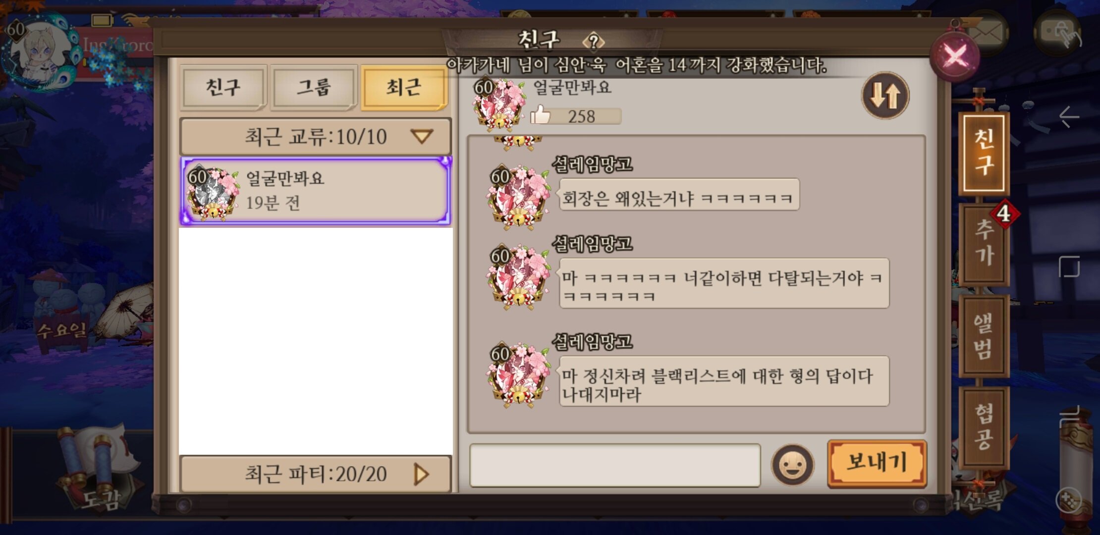Viewport: 1100px width, 535px height.
Task: Tap the thumbs-up like icon showing 258
Action: (x=540, y=115)
